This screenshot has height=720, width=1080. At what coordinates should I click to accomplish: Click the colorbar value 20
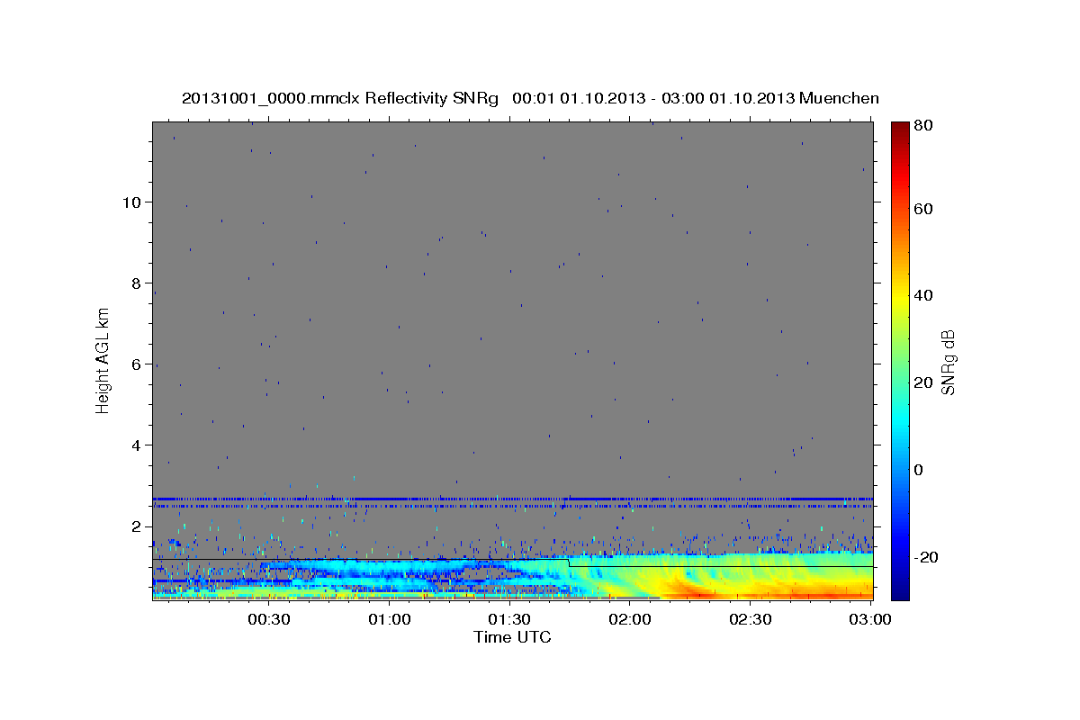[x=924, y=382]
